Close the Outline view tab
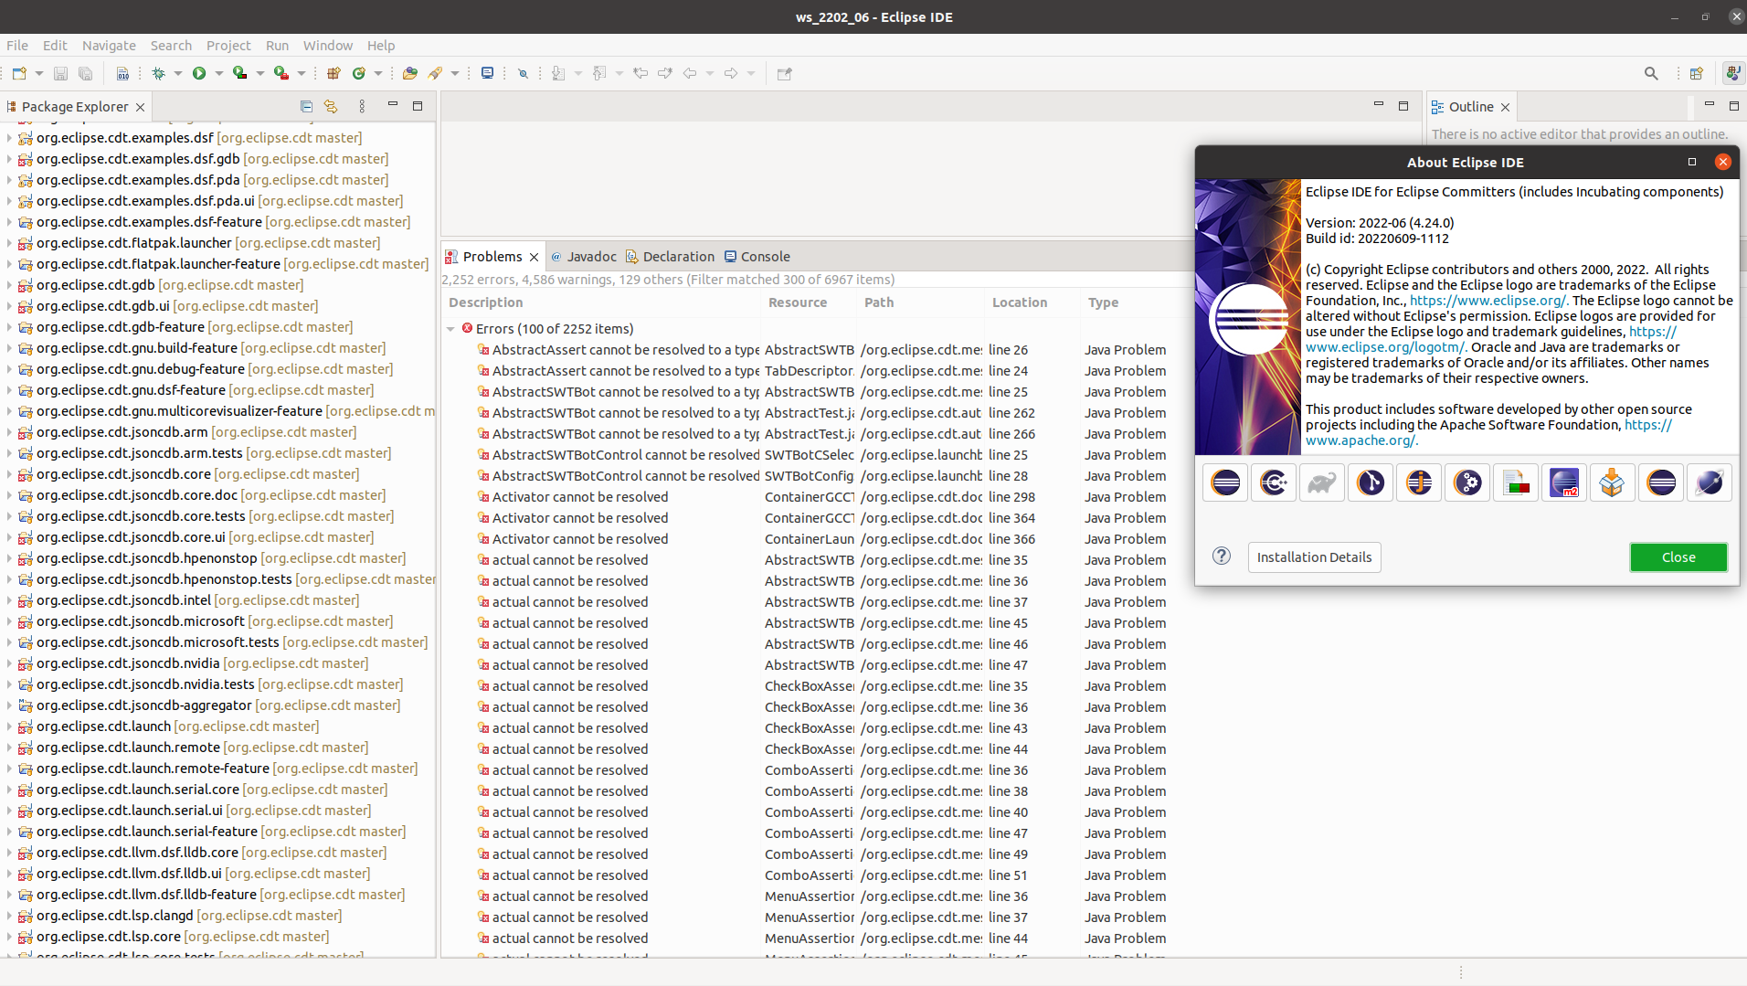The image size is (1747, 986). pyautogui.click(x=1505, y=107)
